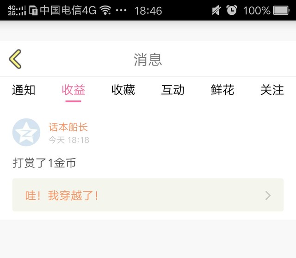Open the 话本船长 user avatar
This screenshot has height=258, width=296.
[x=26, y=132]
